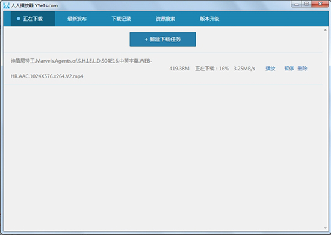331x235 pixels.
Task: Switch to the 下载记录 tab
Action: (121, 19)
